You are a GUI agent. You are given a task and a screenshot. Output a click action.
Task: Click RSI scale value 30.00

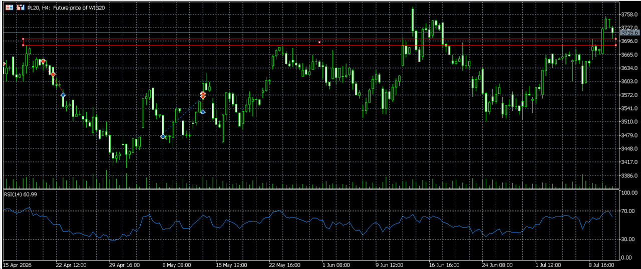click(629, 238)
